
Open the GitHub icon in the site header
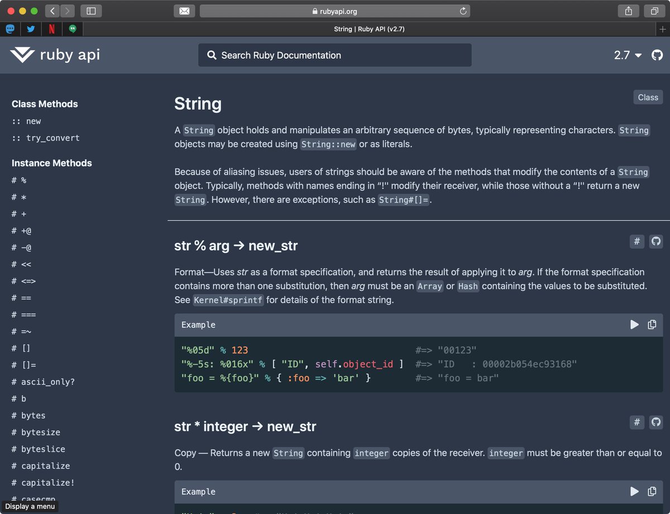pos(657,55)
